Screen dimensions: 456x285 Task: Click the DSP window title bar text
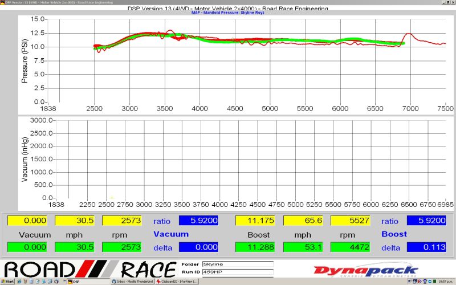pos(59,2)
